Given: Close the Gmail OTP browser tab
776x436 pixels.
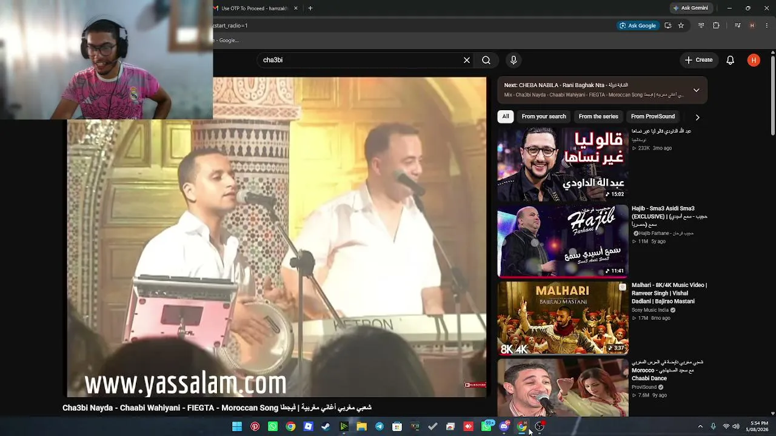Looking at the screenshot, I should point(296,8).
